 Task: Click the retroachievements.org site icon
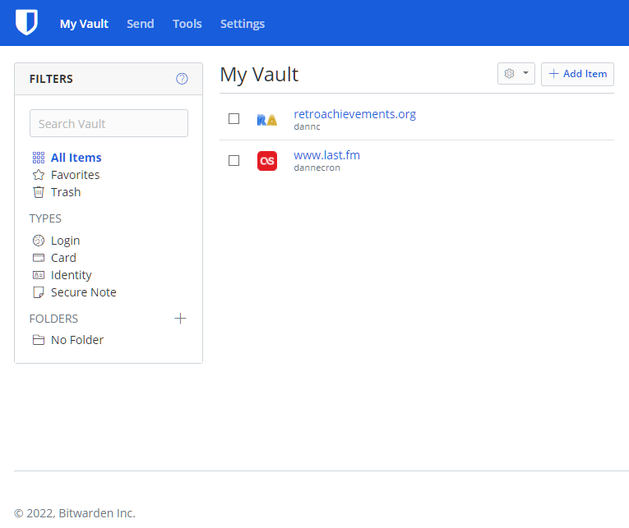[266, 119]
